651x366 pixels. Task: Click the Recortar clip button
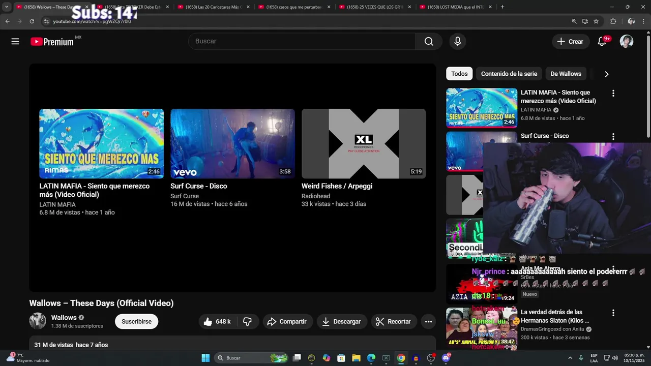[393, 321]
